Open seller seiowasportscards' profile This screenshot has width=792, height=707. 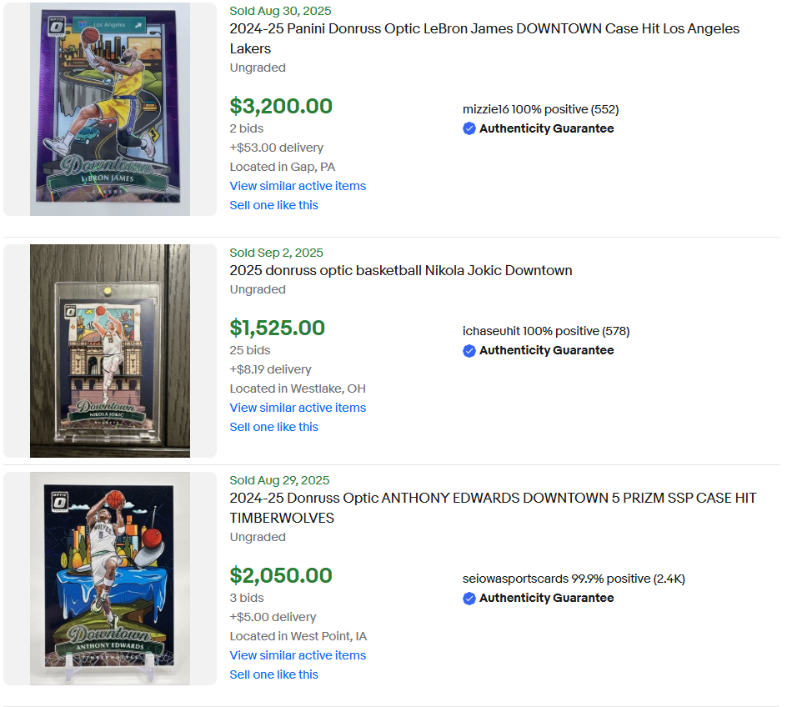[515, 579]
